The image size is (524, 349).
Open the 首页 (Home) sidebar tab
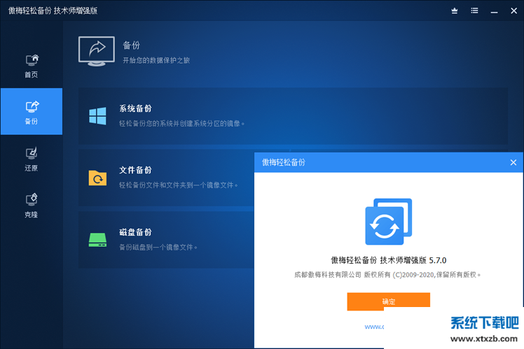coord(32,65)
